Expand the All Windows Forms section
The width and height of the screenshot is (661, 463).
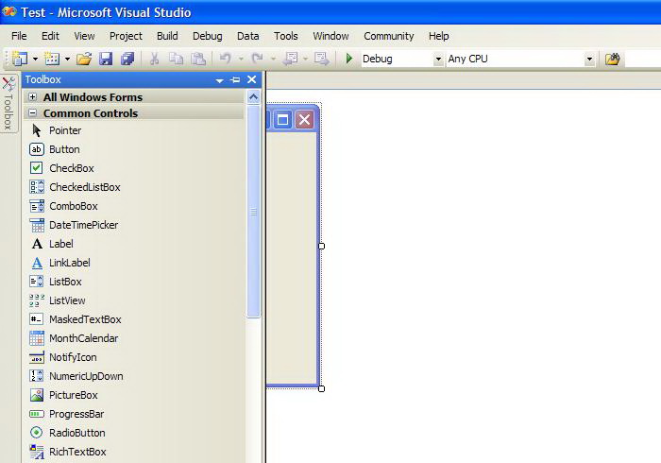point(32,97)
